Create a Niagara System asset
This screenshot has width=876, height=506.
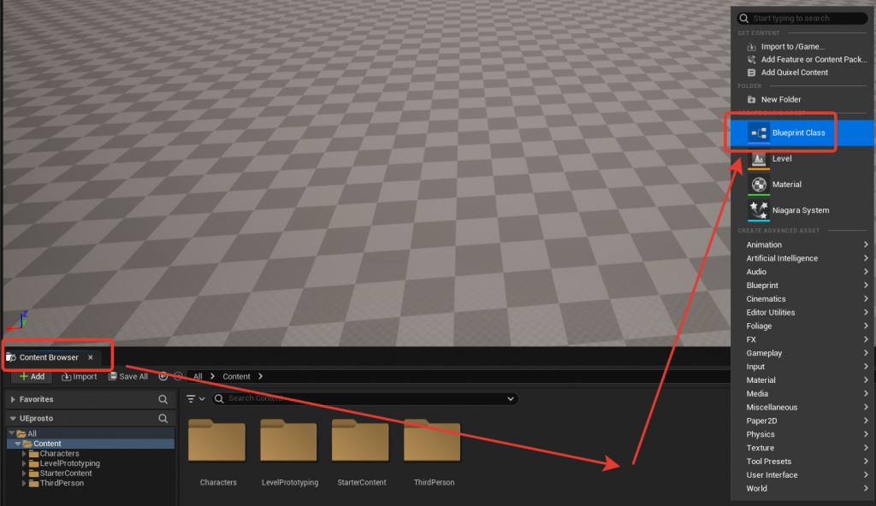point(802,210)
